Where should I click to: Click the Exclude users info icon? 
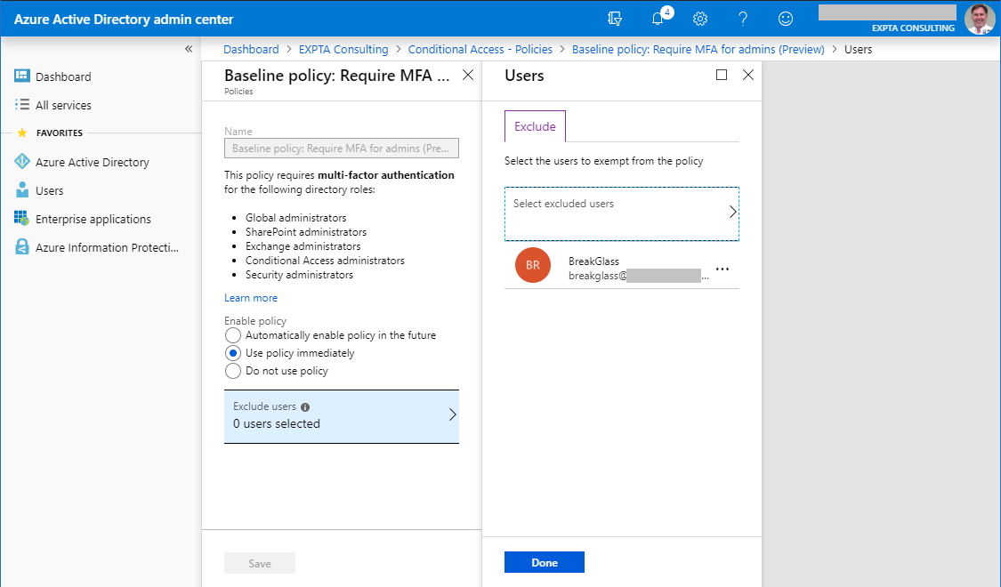pos(305,407)
